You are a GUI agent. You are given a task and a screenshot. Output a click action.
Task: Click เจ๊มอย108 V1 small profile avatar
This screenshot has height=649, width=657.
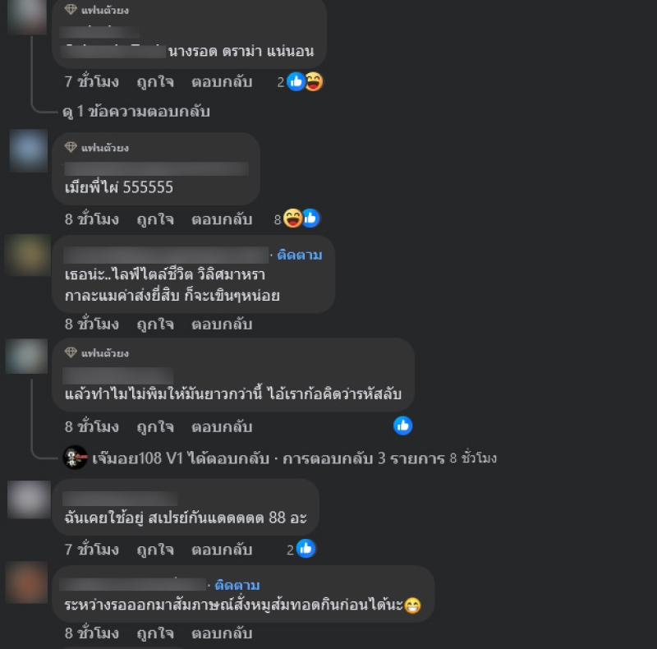click(75, 458)
